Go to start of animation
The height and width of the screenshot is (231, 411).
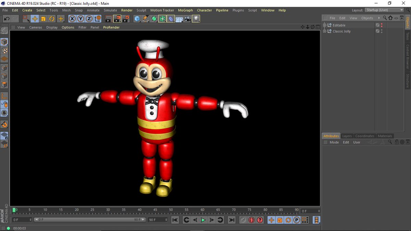(175, 220)
